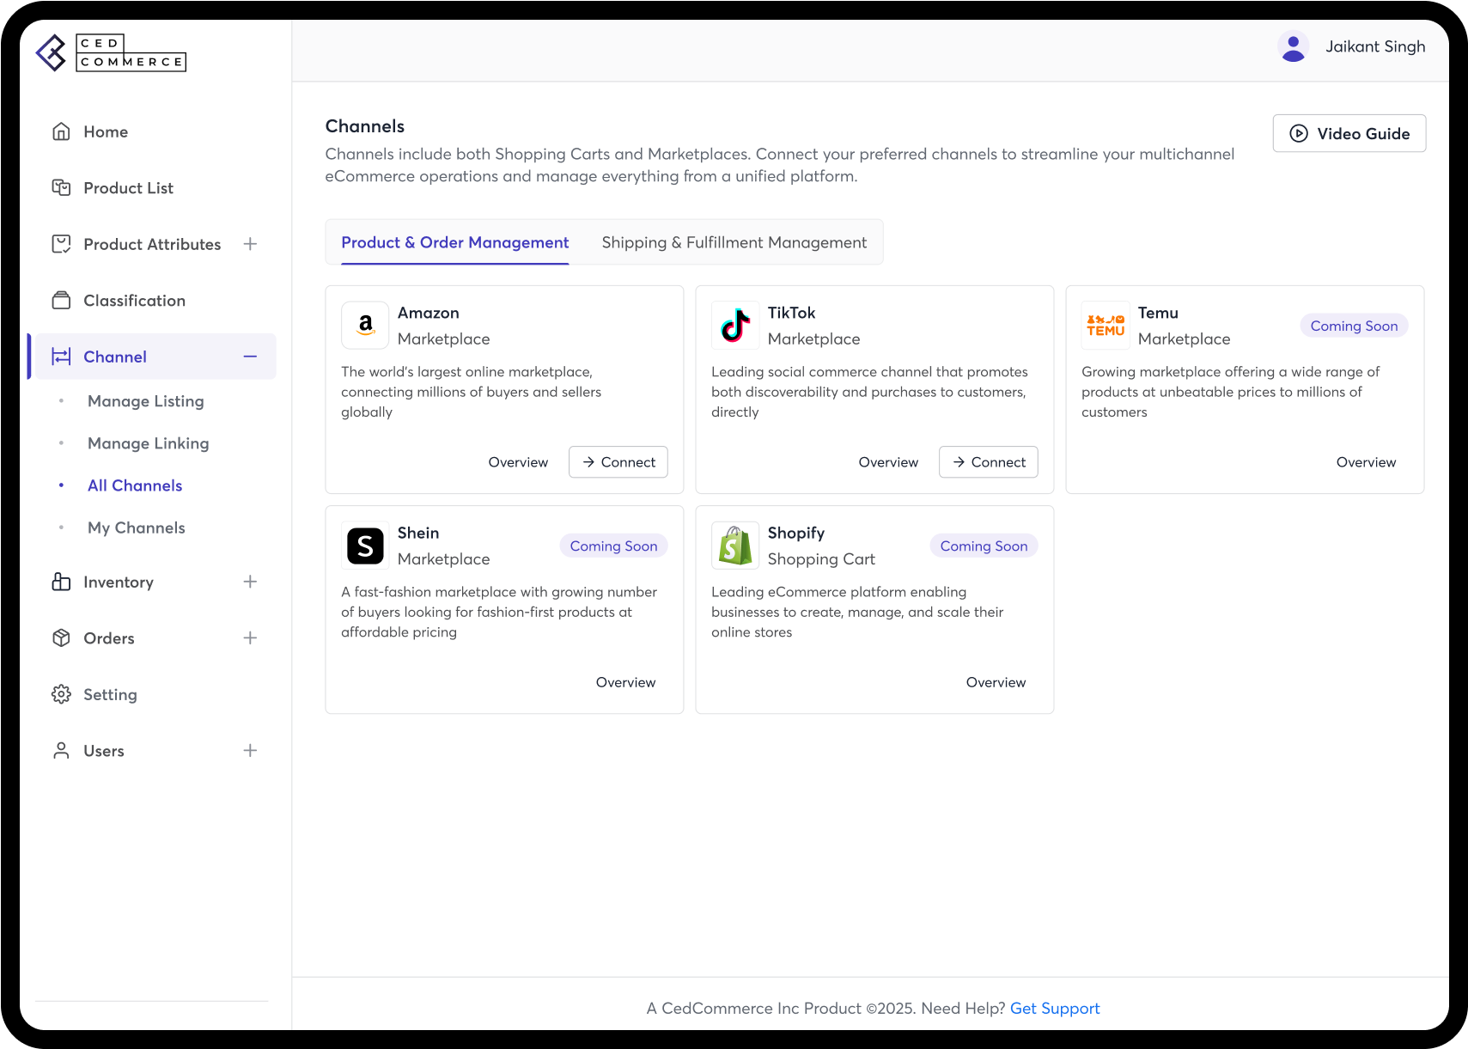This screenshot has width=1468, height=1049.
Task: Select My Channels submenu item
Action: click(x=136, y=528)
